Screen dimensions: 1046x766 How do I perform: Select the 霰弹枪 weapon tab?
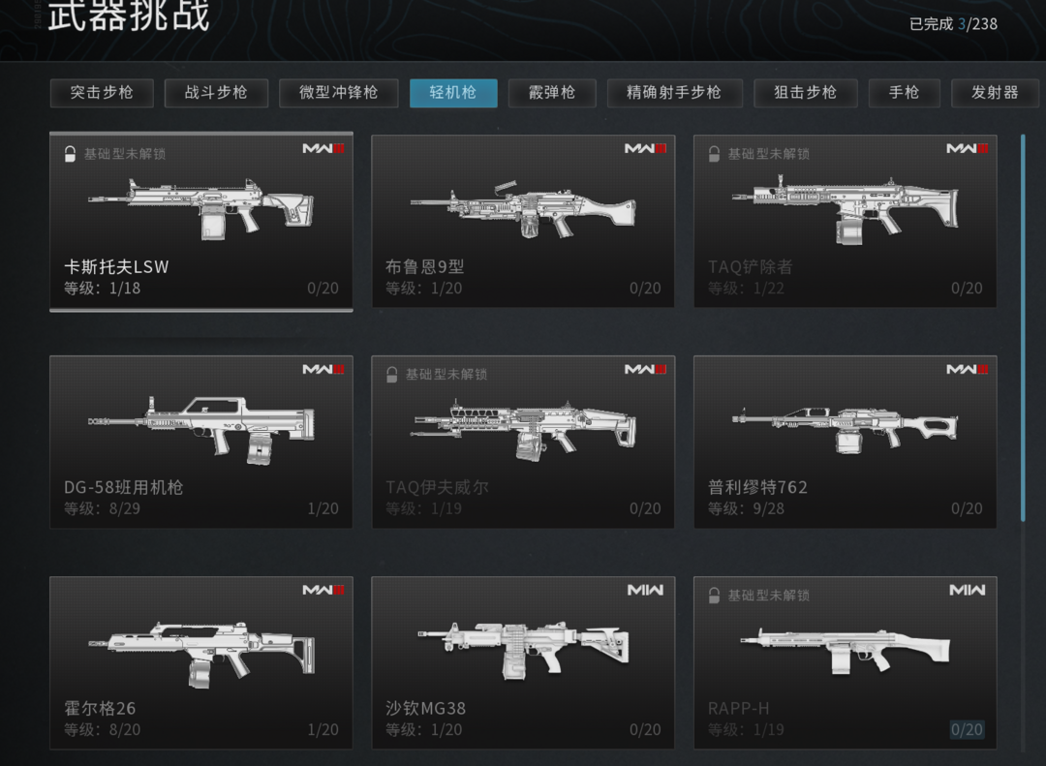tap(552, 93)
